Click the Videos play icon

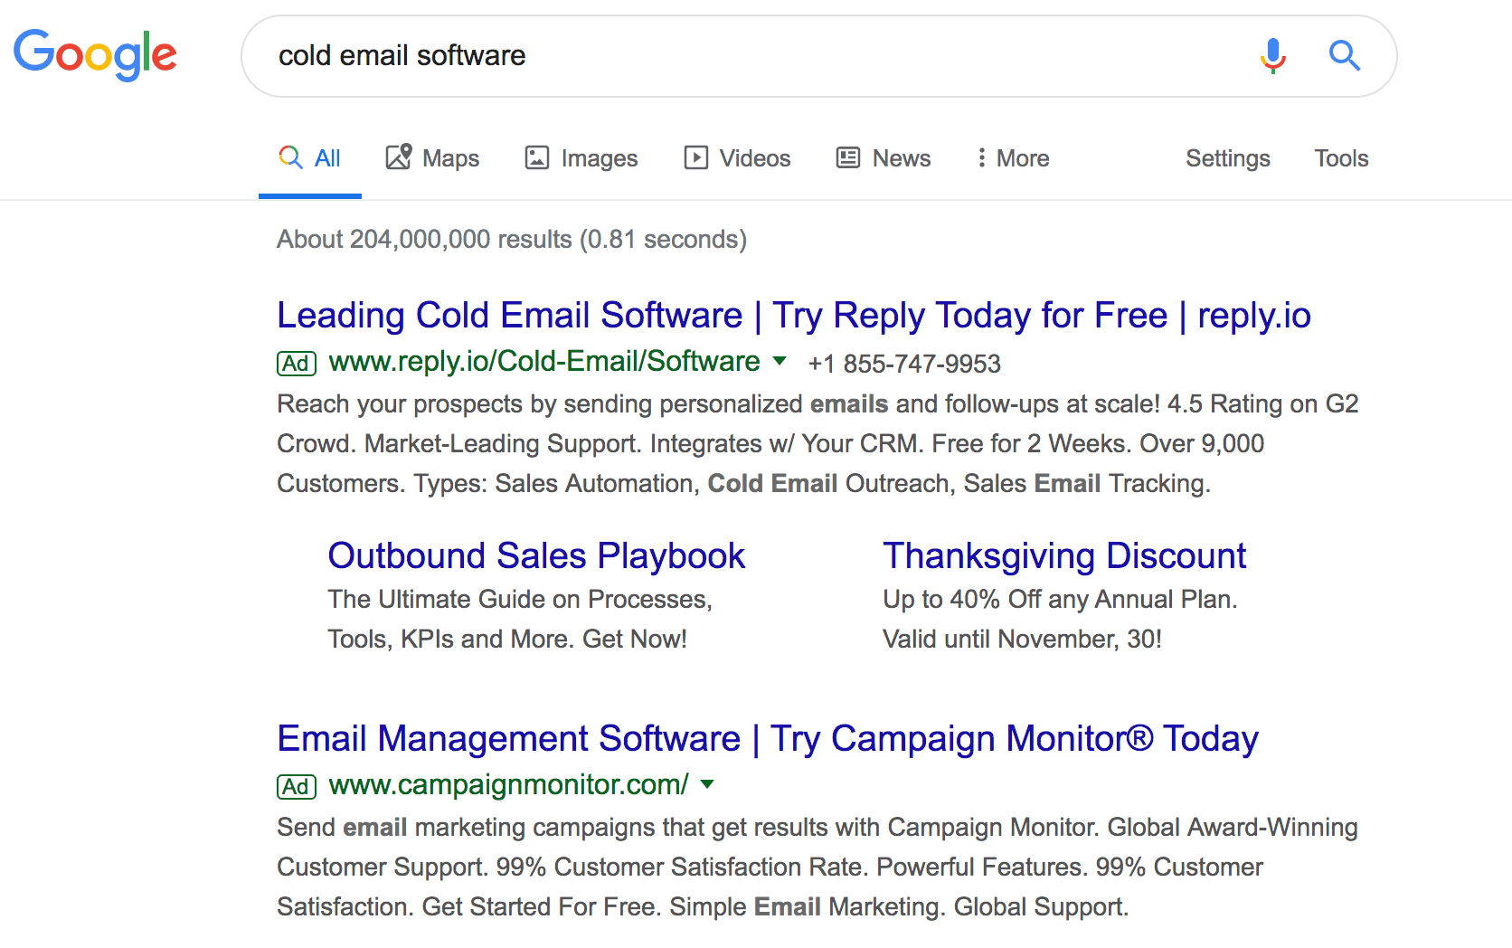[x=696, y=158]
